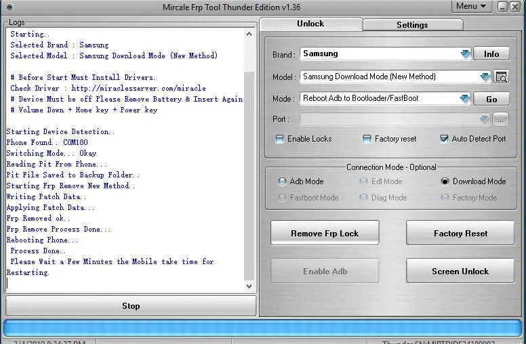This screenshot has width=526, height=344.
Task: Click the Go button
Action: point(491,99)
